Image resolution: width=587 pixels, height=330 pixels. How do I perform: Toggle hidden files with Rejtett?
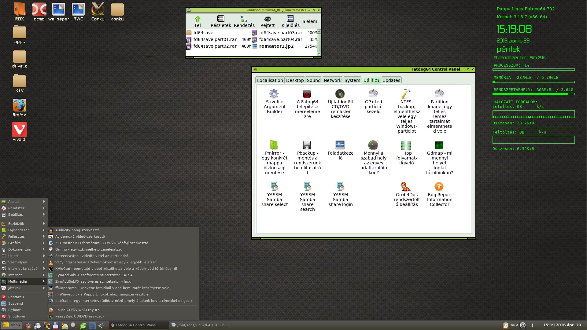click(x=267, y=22)
